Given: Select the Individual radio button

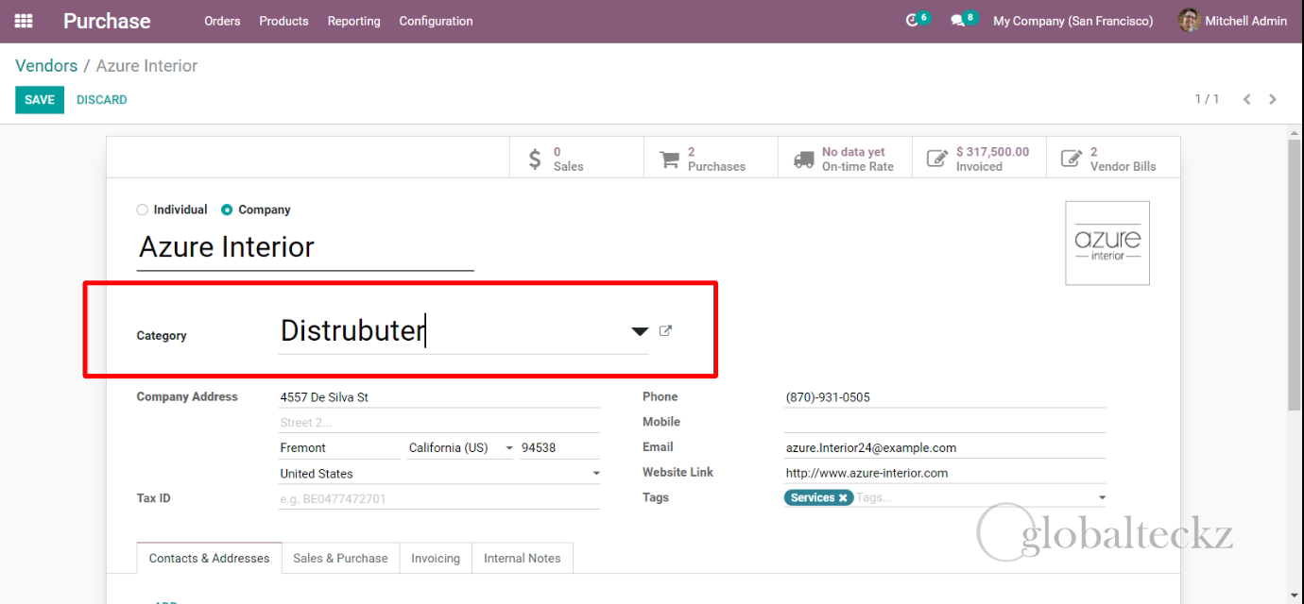Looking at the screenshot, I should point(143,210).
